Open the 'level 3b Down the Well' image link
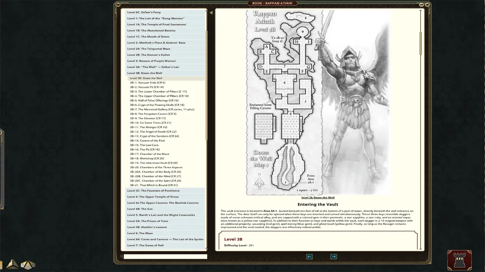Viewport: 485px width, 272px height. [318, 198]
